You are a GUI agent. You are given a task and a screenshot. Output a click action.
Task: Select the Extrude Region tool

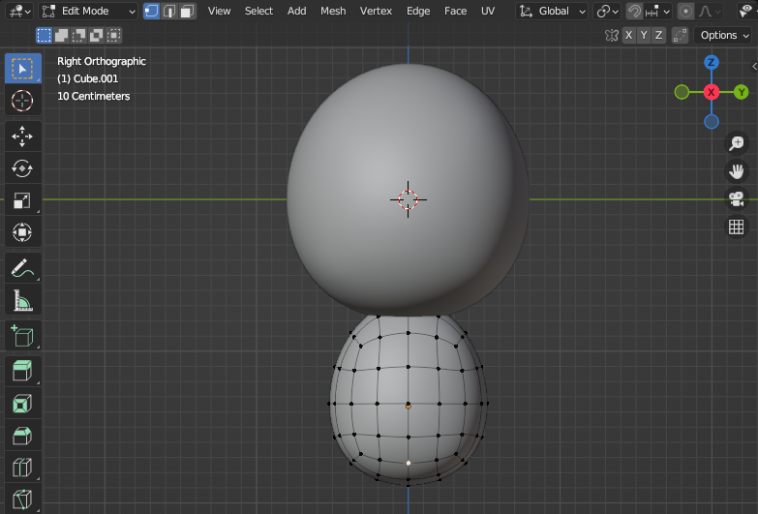22,369
